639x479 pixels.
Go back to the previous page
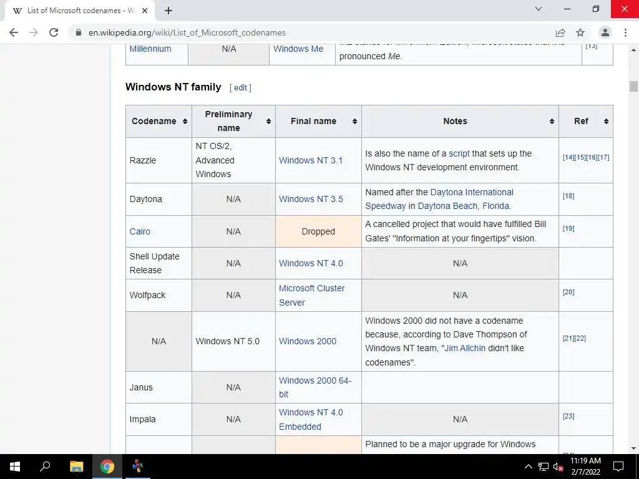tap(14, 32)
